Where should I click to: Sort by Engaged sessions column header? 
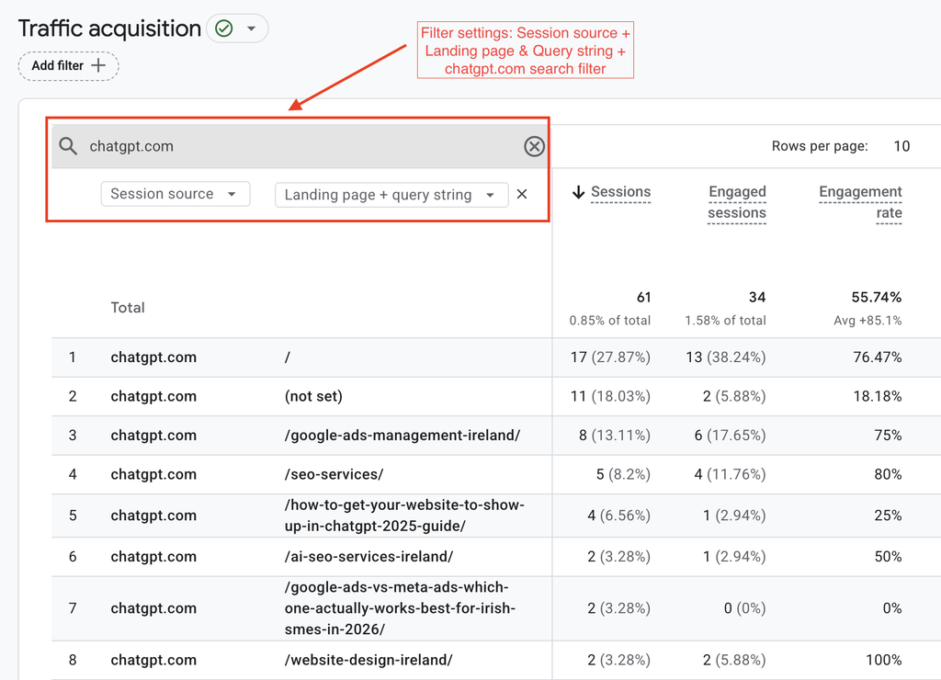pos(737,202)
